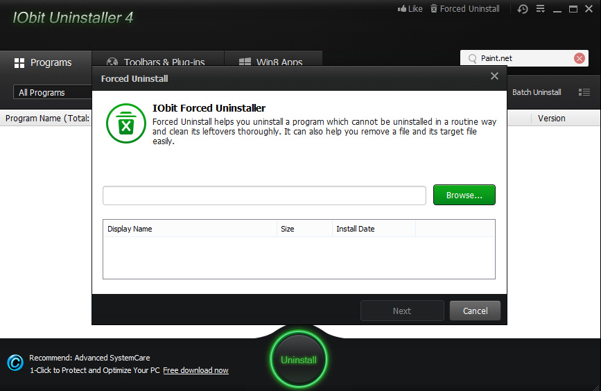Open the uninstall history clock icon
601x391 pixels.
pyautogui.click(x=523, y=9)
